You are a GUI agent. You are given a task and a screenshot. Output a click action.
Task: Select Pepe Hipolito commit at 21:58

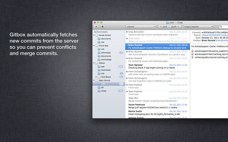158,86
